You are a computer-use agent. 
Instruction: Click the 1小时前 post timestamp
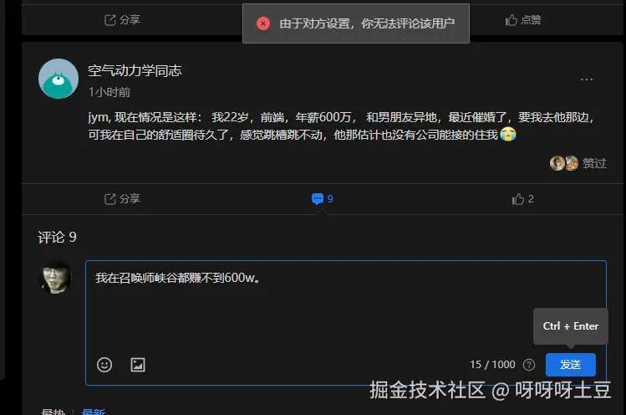click(109, 92)
